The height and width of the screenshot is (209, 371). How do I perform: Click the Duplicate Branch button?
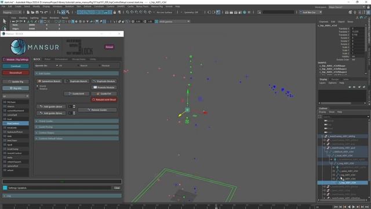(77, 81)
